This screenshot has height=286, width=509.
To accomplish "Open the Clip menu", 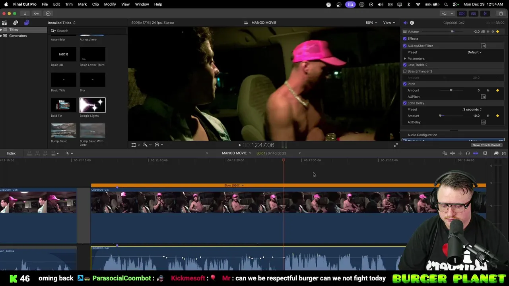I will coord(95,4).
